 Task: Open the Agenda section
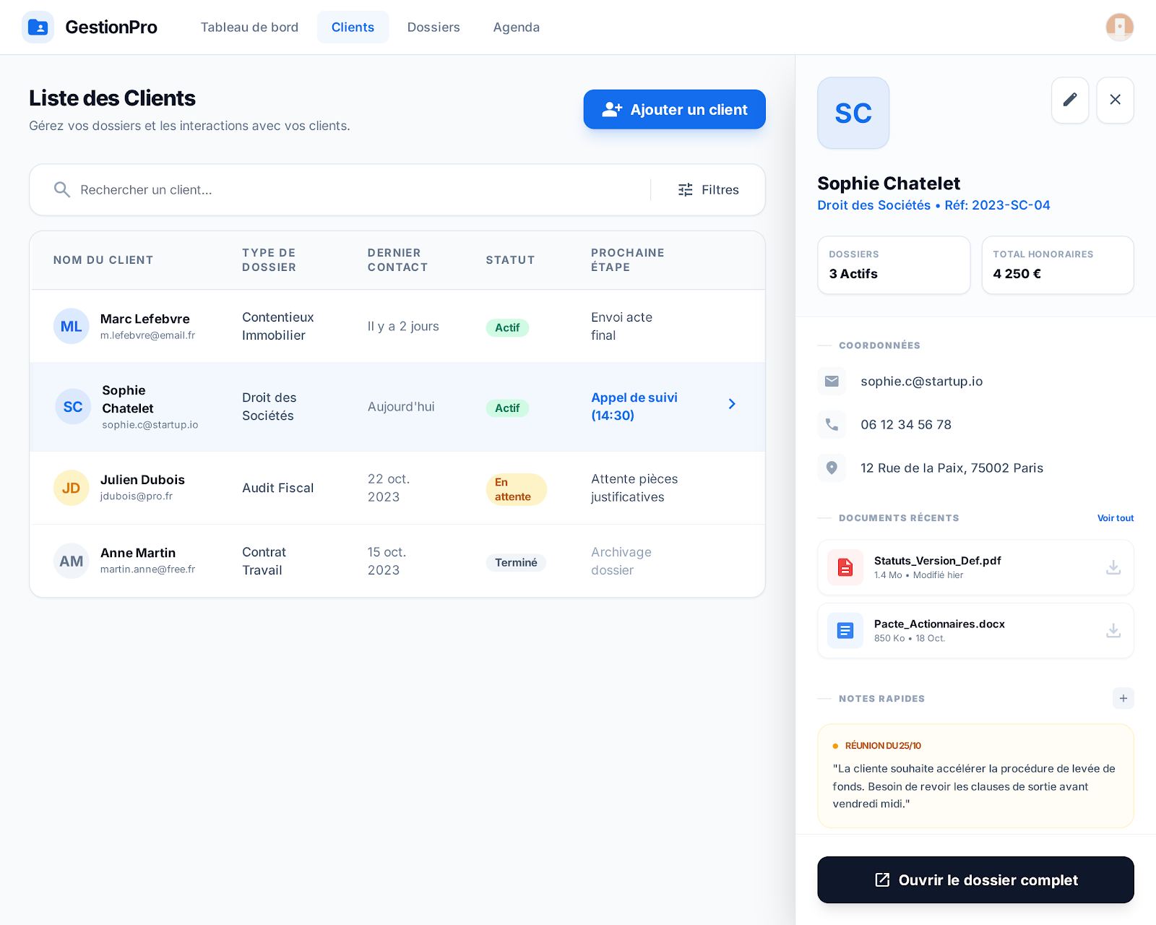click(x=516, y=27)
